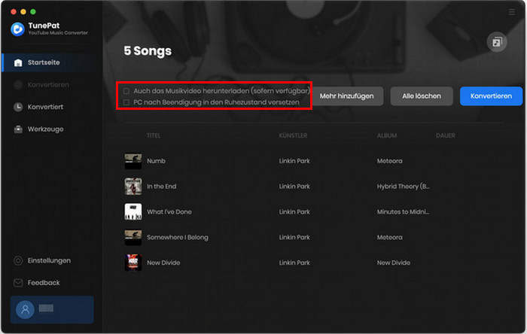Go to Werkzeuge section
The height and width of the screenshot is (334, 527).
click(45, 129)
